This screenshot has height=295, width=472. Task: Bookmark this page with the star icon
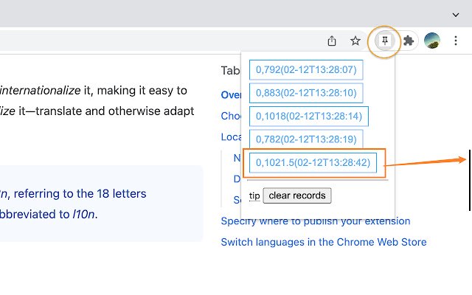click(355, 41)
